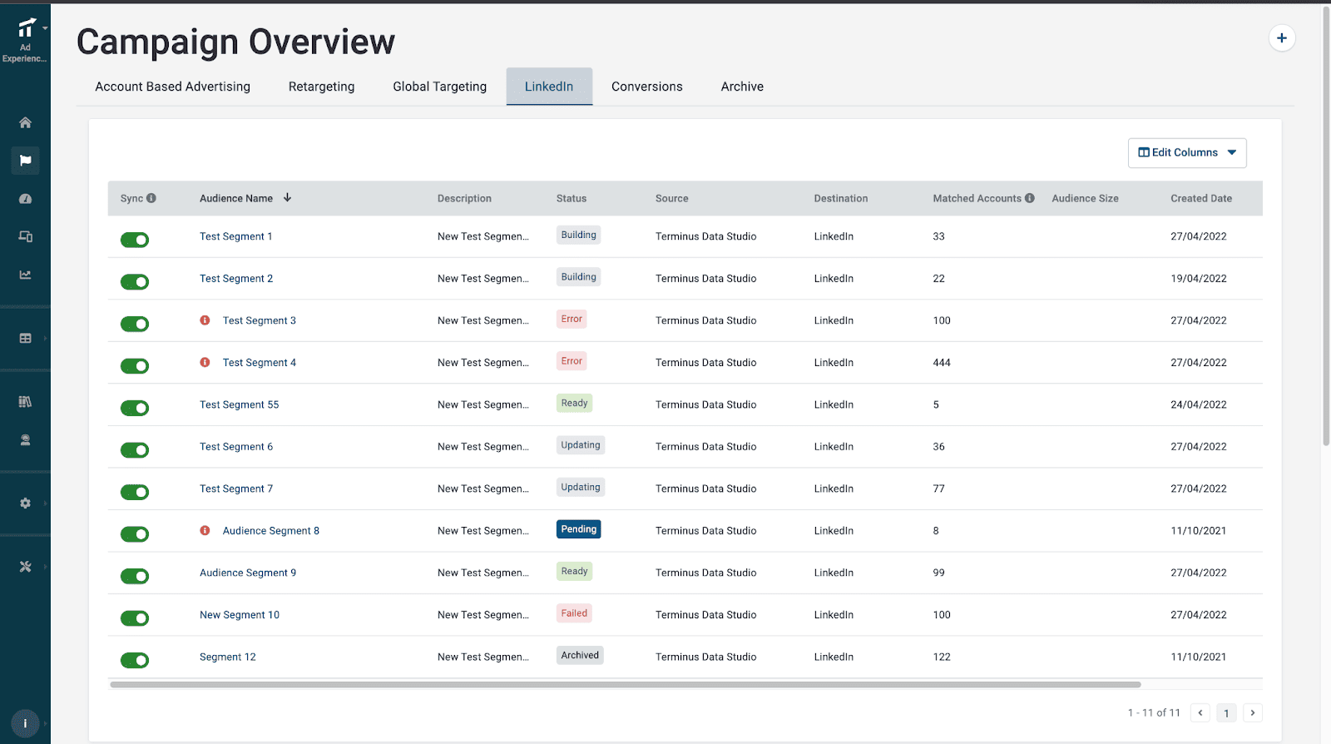This screenshot has width=1331, height=744.
Task: Disable sync toggle for Test Segment 1
Action: pyautogui.click(x=135, y=241)
